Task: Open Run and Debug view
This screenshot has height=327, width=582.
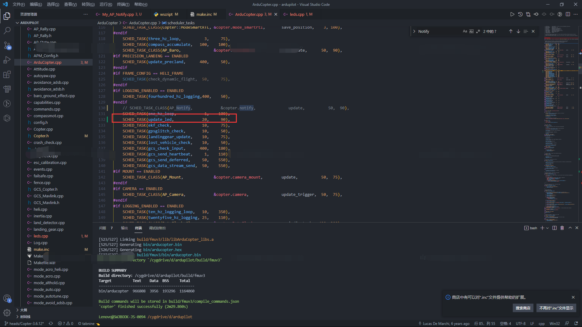Action: tap(7, 60)
